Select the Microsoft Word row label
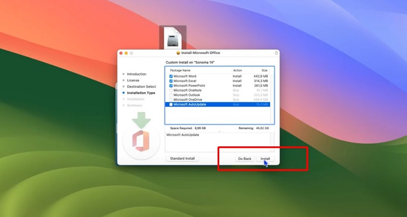Screen dimensions: 407x217 coord(185,76)
